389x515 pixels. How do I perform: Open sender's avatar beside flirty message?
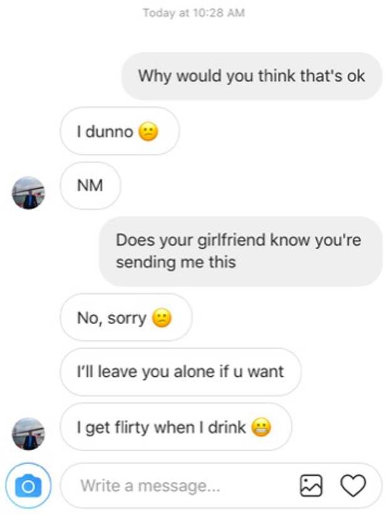(x=28, y=434)
